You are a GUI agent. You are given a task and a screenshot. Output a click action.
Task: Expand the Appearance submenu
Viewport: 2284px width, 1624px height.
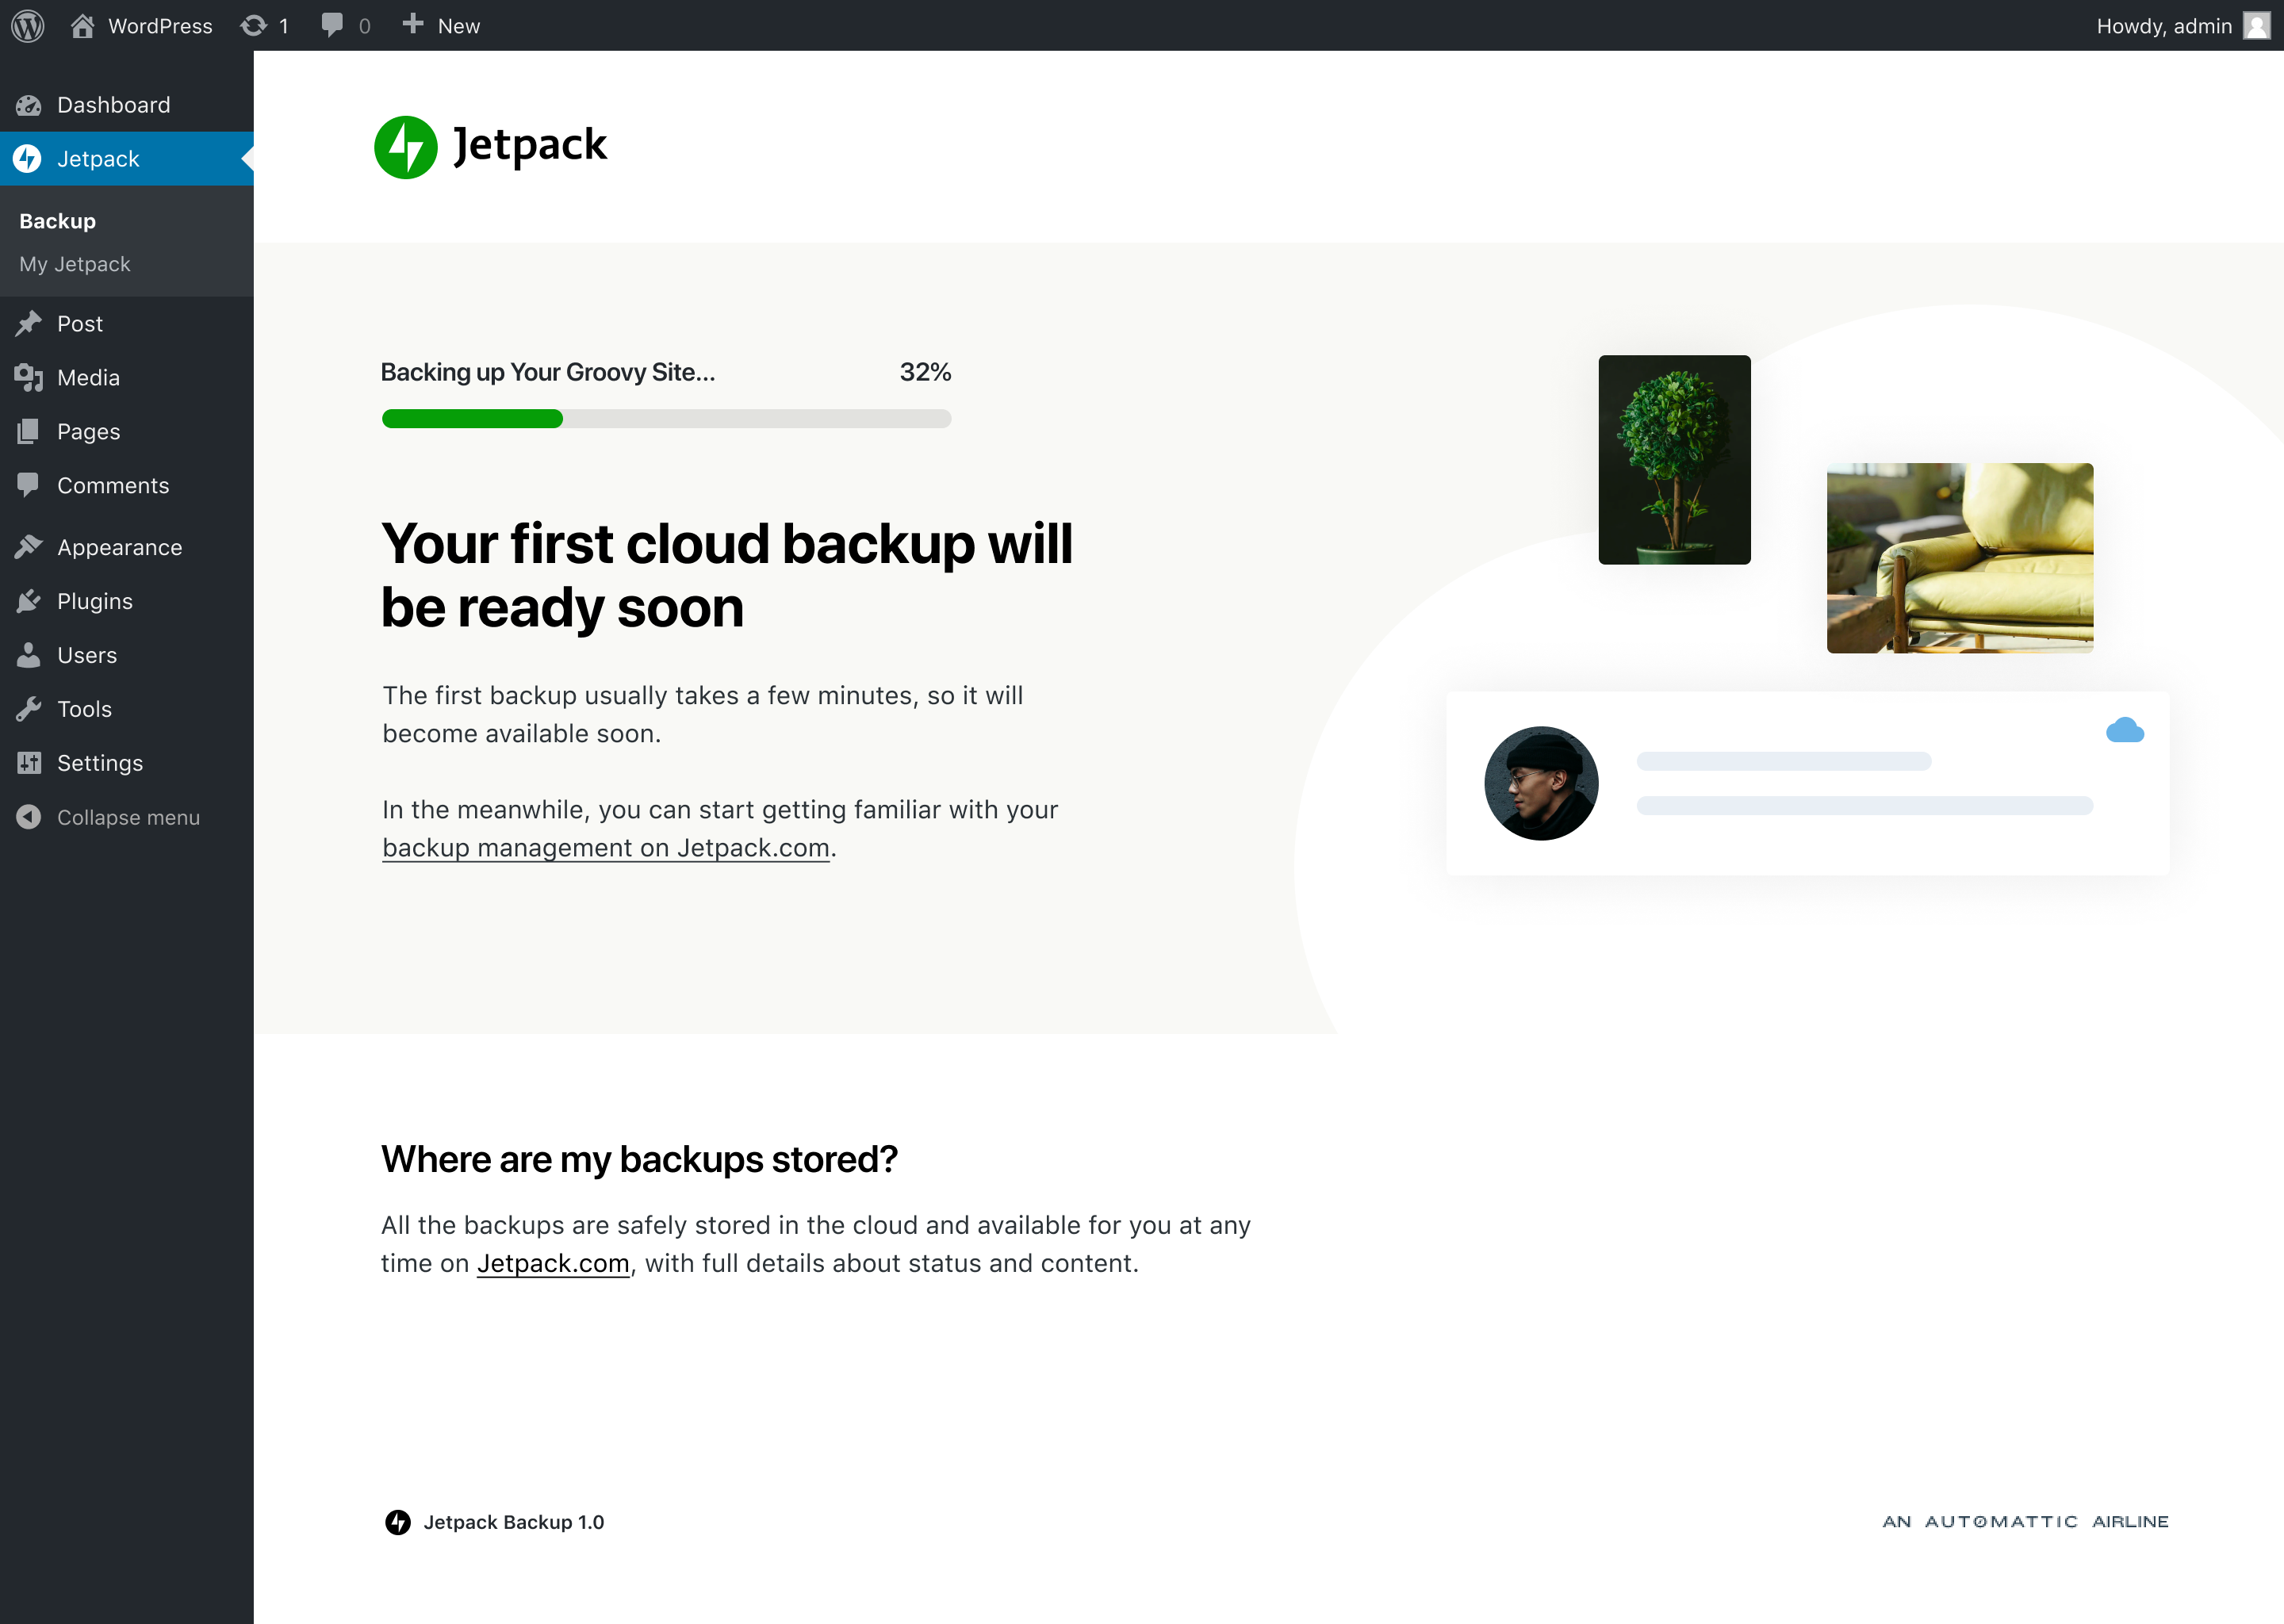[117, 546]
